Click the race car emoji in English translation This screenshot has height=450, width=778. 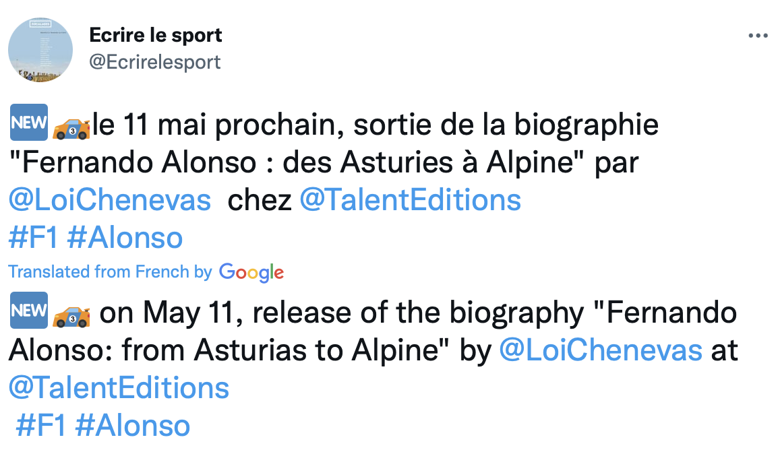tap(71, 315)
